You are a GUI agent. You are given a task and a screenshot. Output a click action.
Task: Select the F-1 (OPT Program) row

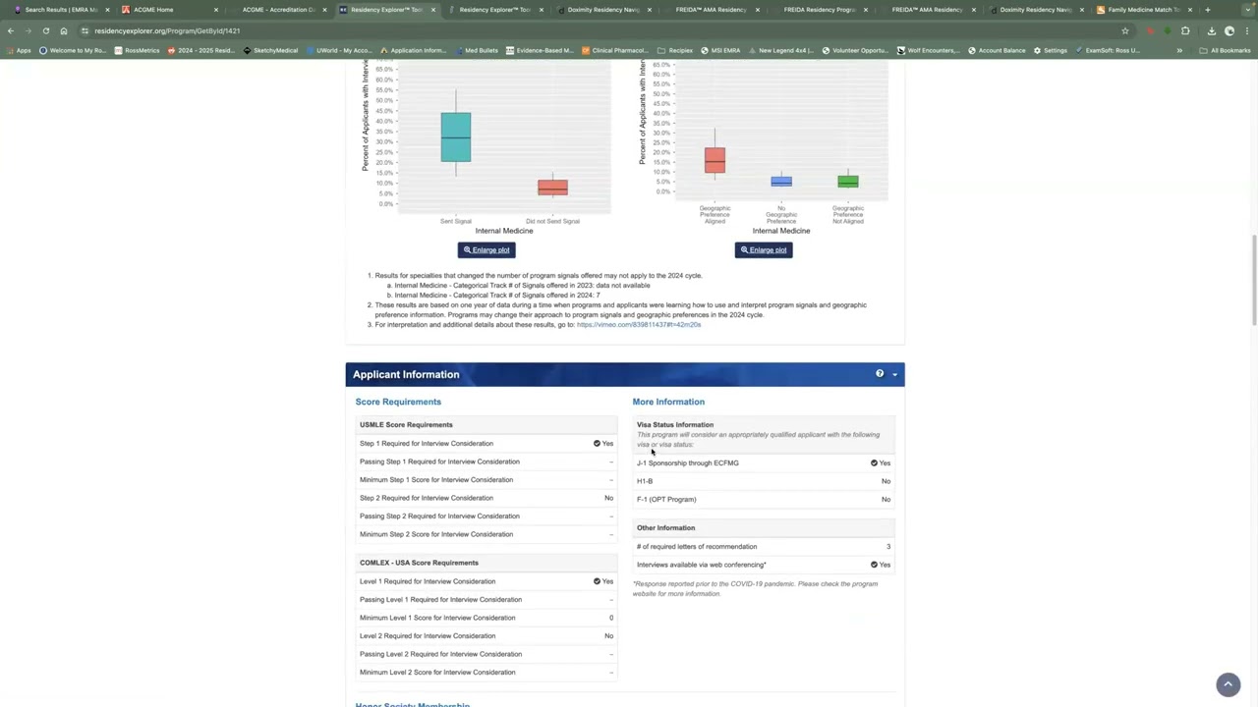pos(764,499)
